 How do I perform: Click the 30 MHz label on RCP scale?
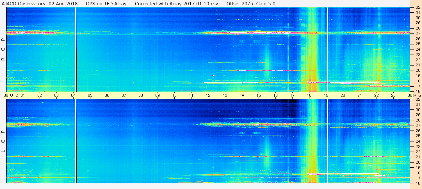(x=418, y=18)
